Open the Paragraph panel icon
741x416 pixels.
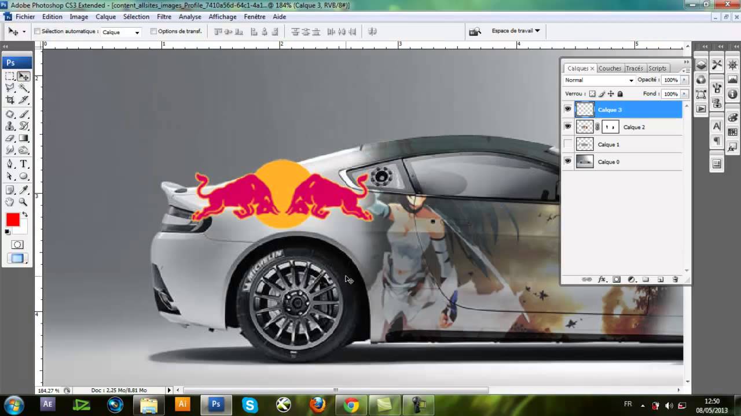click(717, 141)
